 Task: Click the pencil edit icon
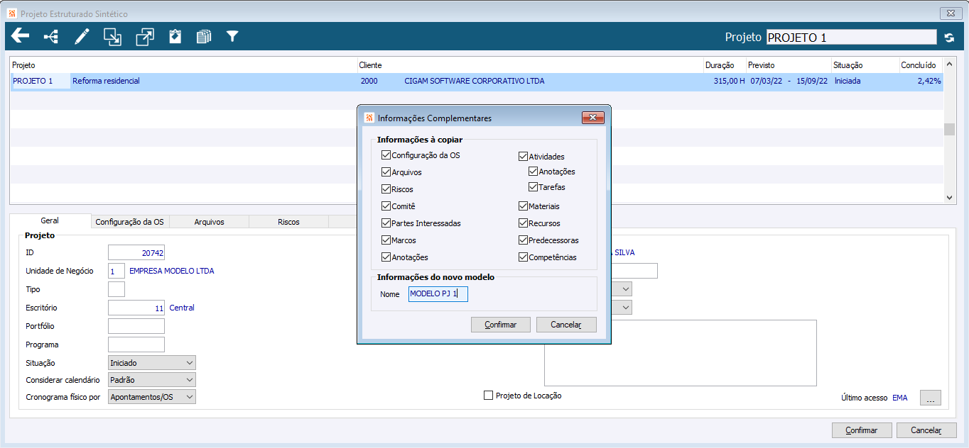tap(82, 36)
